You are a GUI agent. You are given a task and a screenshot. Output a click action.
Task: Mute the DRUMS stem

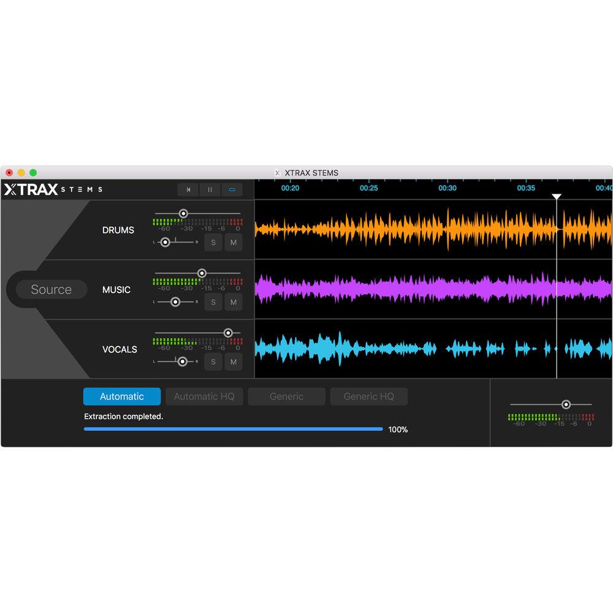[x=233, y=243]
